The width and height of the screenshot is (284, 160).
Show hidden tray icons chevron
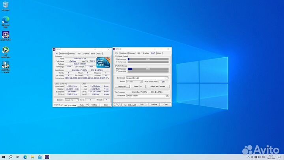click(248, 157)
